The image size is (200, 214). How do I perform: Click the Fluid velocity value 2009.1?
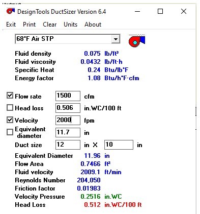point(90,172)
